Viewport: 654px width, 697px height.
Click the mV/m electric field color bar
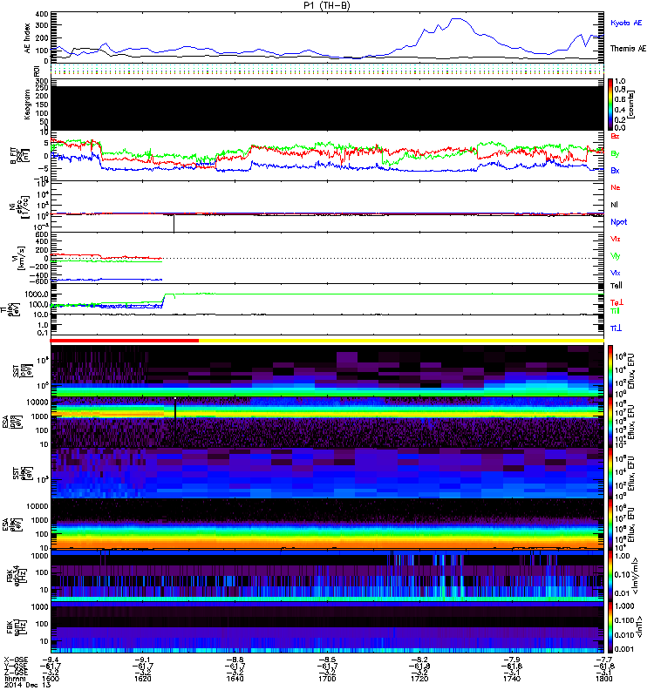point(610,576)
